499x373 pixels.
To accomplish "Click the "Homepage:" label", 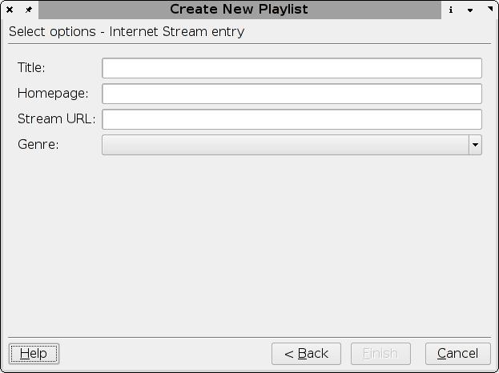I will (53, 94).
